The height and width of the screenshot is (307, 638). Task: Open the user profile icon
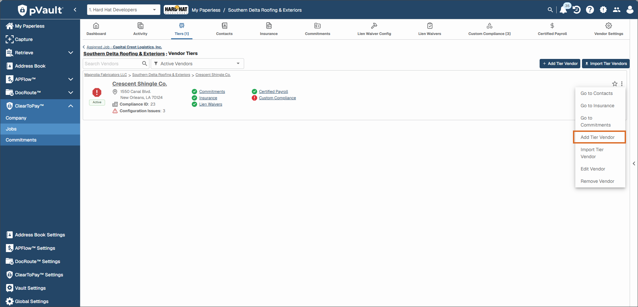tap(630, 10)
